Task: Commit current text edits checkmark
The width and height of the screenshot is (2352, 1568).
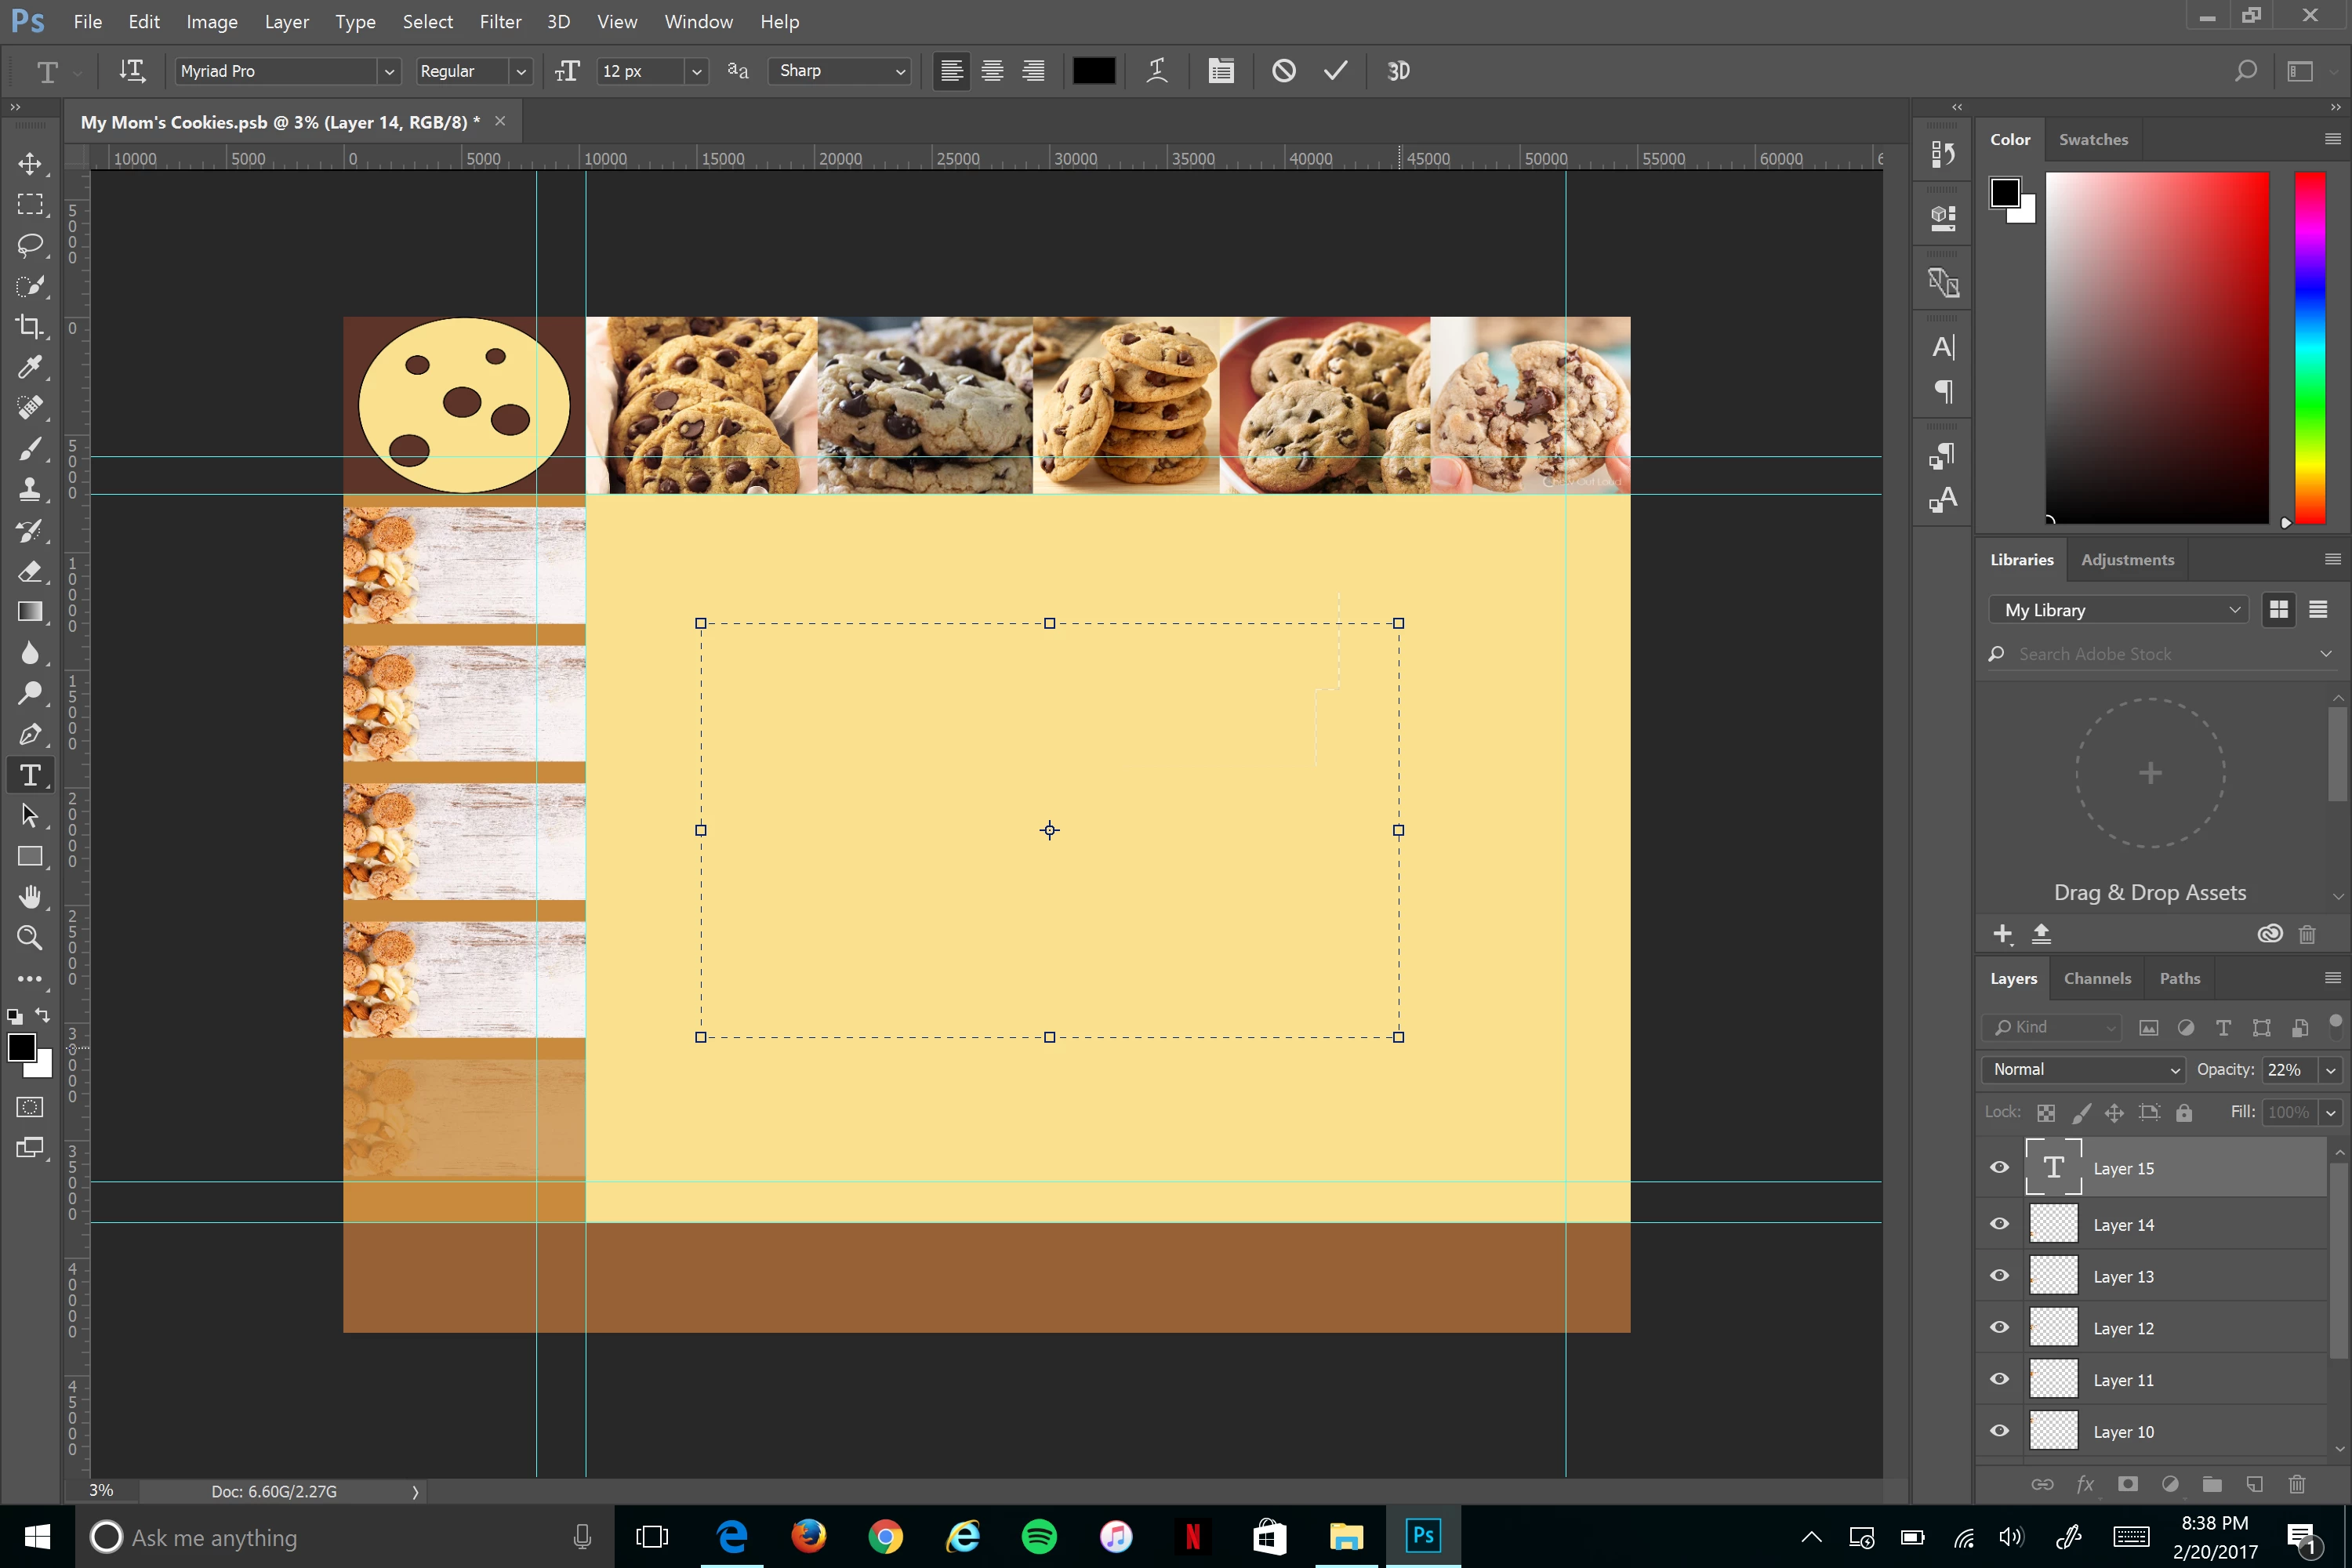Action: pyautogui.click(x=1335, y=71)
